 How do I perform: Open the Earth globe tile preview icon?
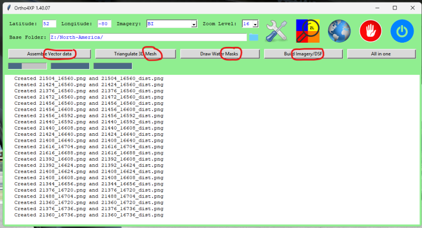339,32
